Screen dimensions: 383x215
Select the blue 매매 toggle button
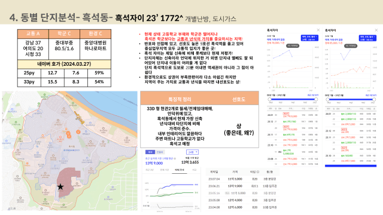150,152
